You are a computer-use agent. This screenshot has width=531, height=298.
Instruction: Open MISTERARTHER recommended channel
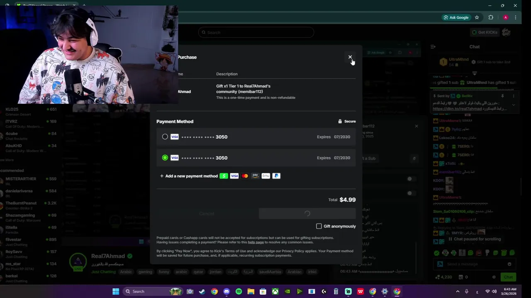click(x=29, y=181)
